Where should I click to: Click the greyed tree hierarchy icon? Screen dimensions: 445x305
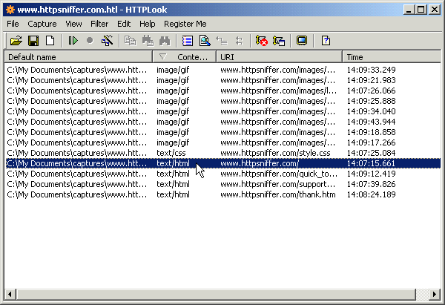222,41
